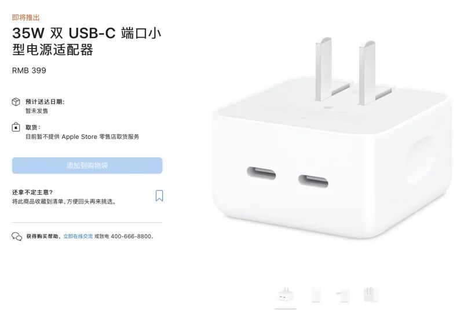Click the right USB-C port on adapter
Viewport: 475px width, 321px height.
click(x=313, y=181)
